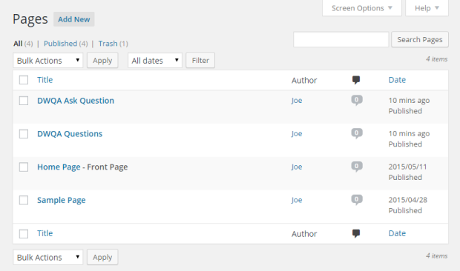Viewport: 460px width, 271px height.
Task: Sort pages by the Date column header
Action: (397, 80)
